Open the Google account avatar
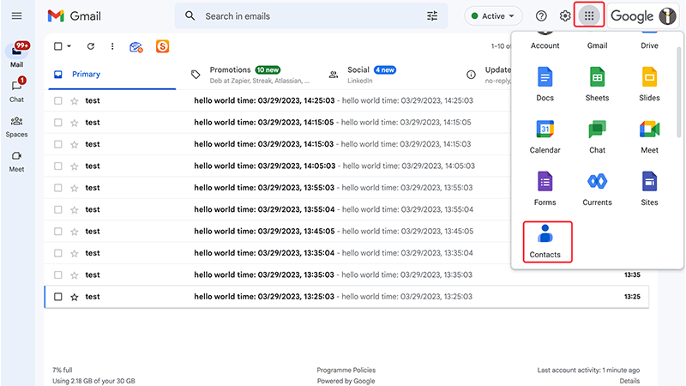 pos(667,16)
